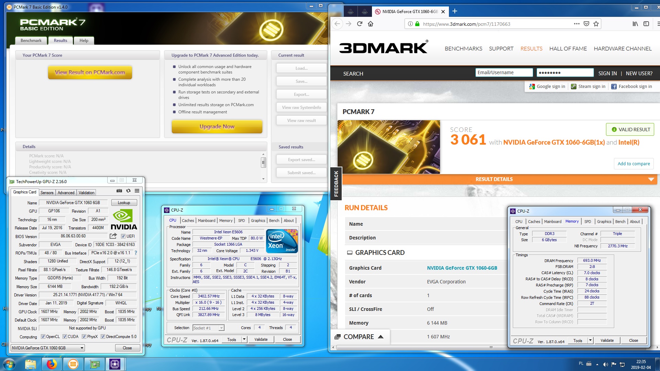Show hidden system tray icons arrow
Image resolution: width=660 pixels, height=371 pixels.
point(597,364)
